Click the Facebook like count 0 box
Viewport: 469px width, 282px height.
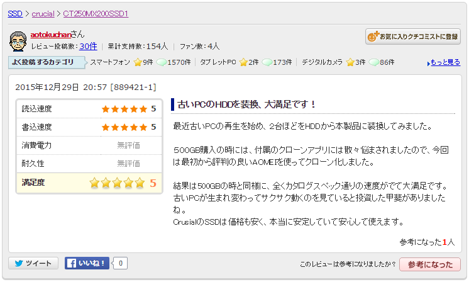(121, 264)
